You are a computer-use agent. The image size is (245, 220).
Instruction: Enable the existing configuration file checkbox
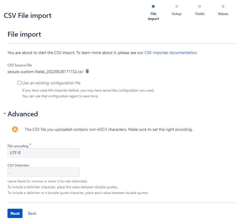tap(19, 83)
